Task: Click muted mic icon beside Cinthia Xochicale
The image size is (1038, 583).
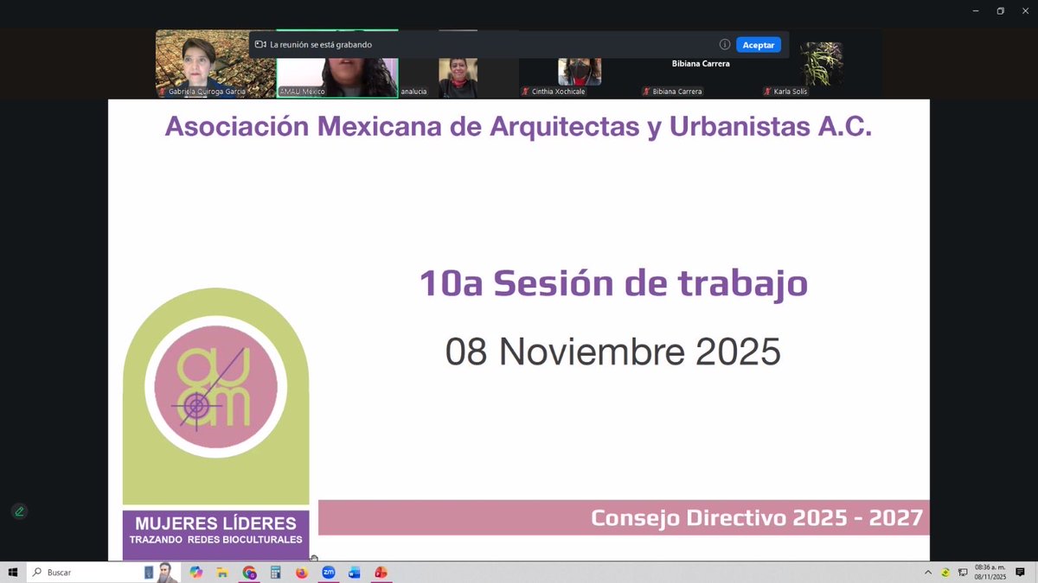Action: coord(525,92)
